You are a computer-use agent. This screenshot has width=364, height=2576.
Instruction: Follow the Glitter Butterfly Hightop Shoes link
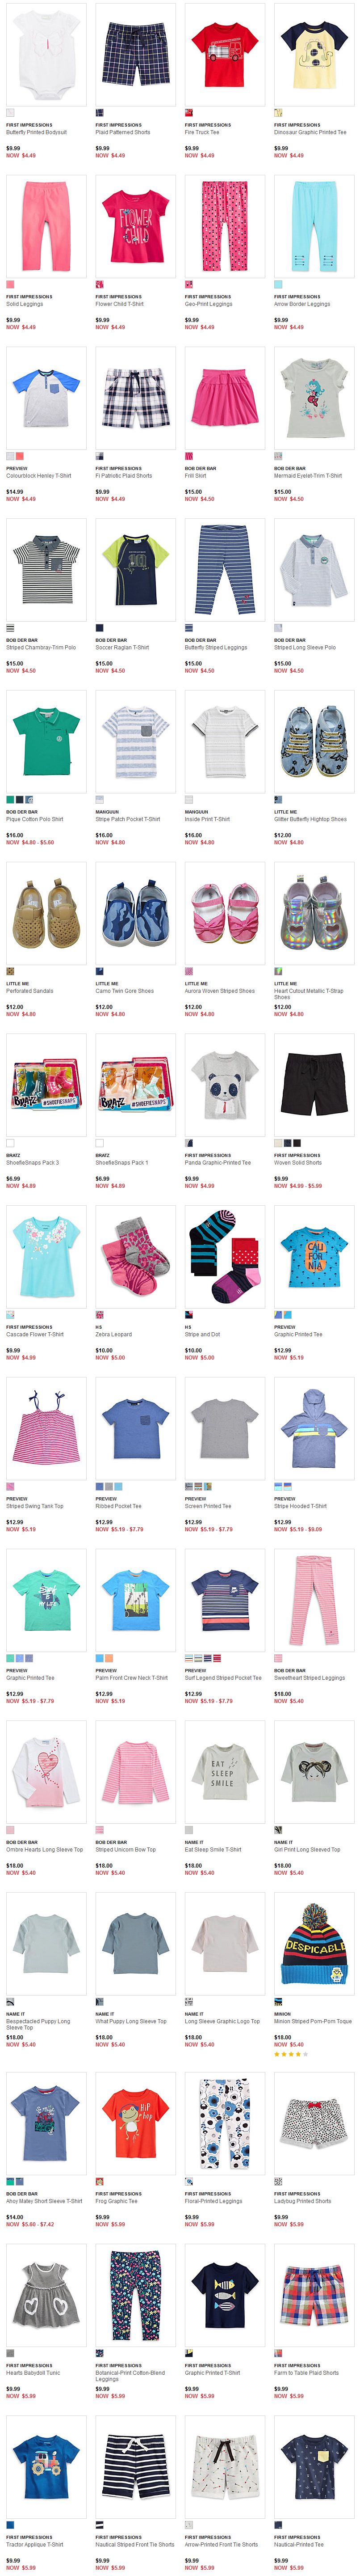pos(310,819)
